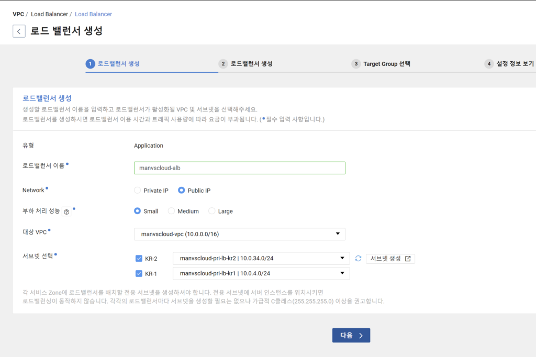Switch to the 설정 정보 보기 step tab
This screenshot has height=357, width=536.
click(x=516, y=63)
